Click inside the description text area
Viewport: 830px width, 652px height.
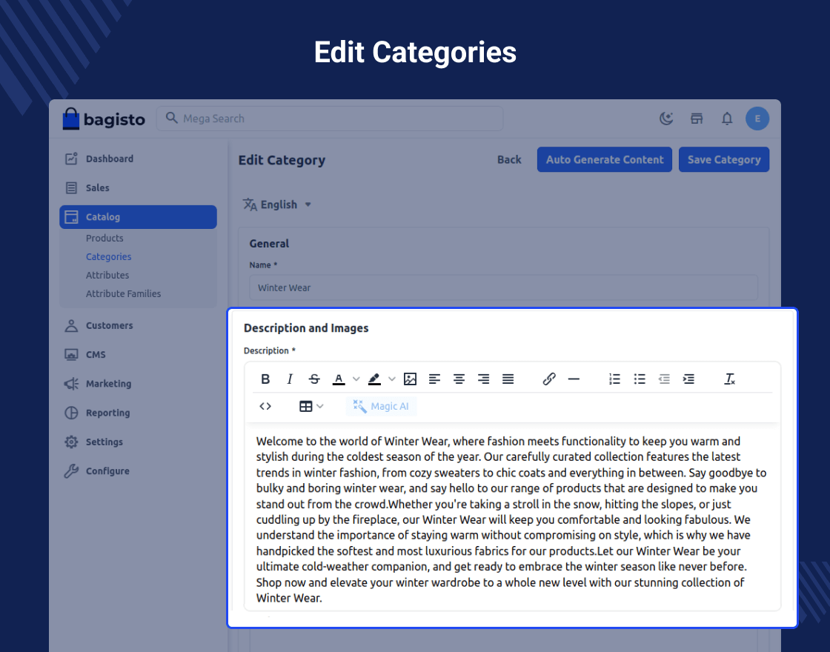(x=512, y=519)
